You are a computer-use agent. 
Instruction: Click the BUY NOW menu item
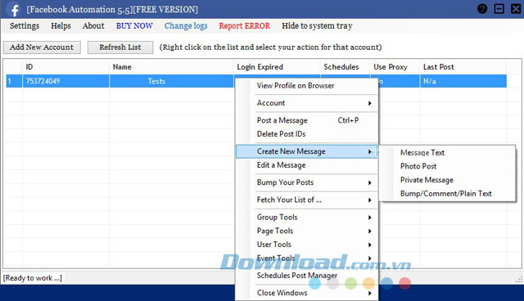point(134,26)
